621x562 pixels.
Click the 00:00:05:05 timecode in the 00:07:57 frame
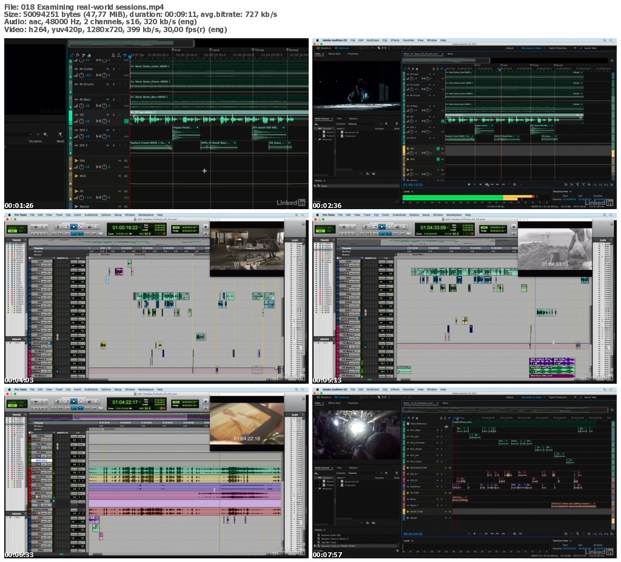(x=413, y=534)
